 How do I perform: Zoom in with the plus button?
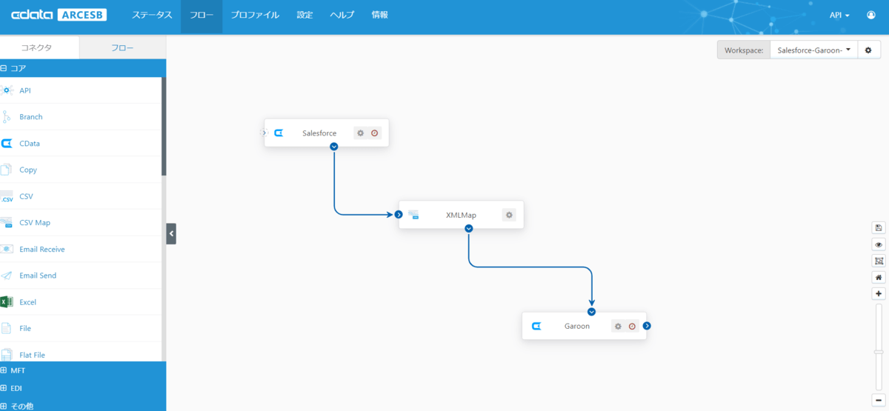(879, 294)
